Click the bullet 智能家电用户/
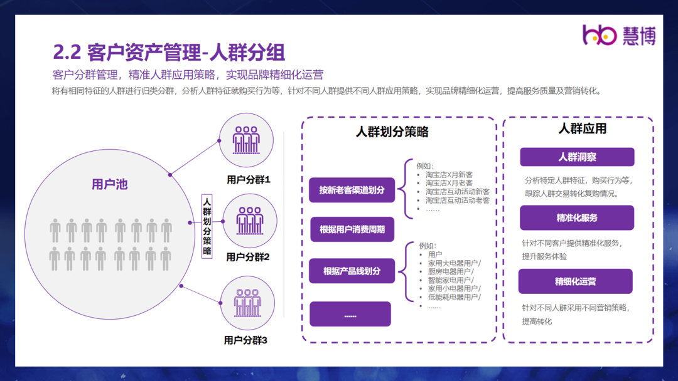 coord(451,280)
